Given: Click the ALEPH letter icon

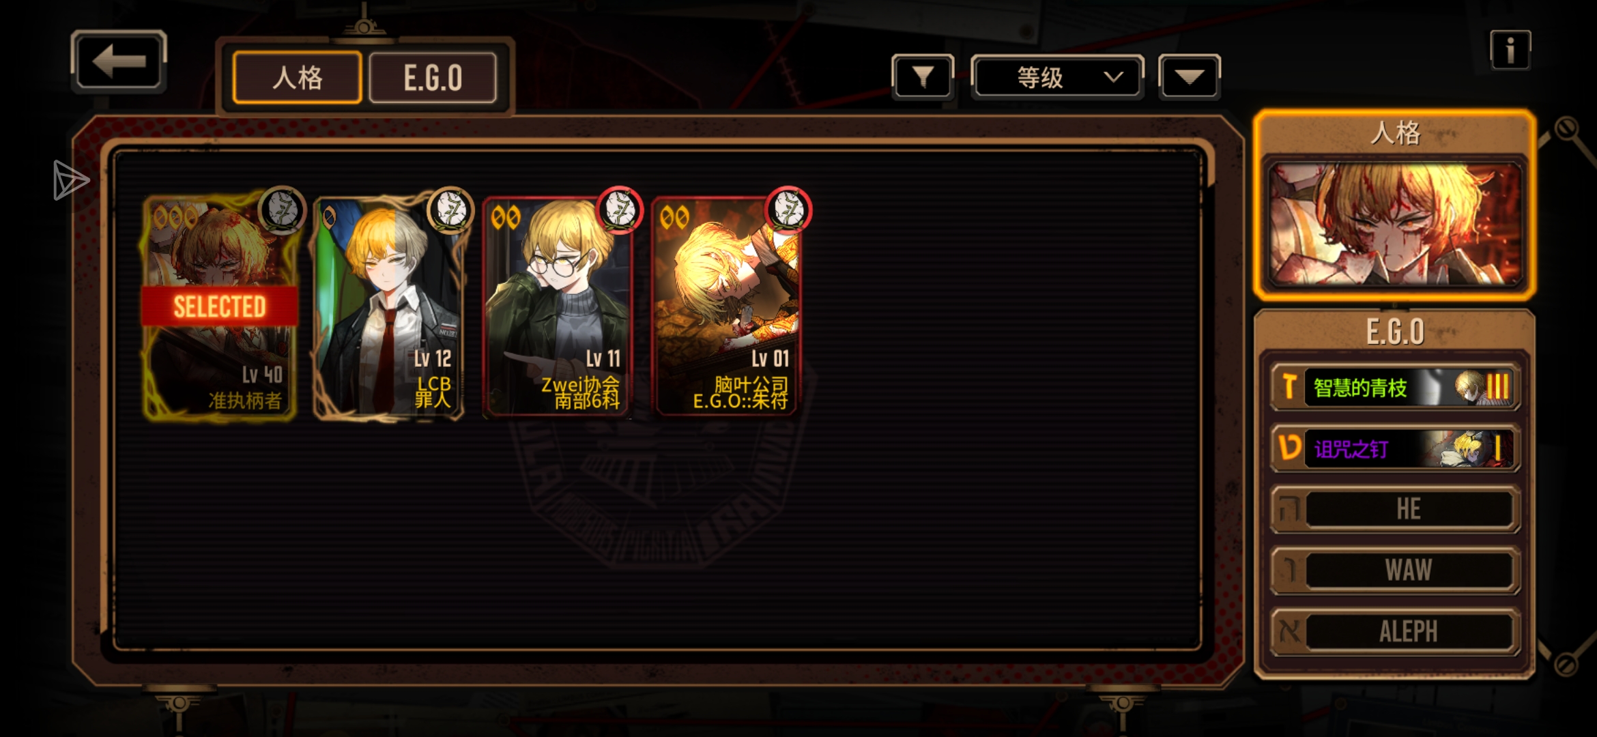Looking at the screenshot, I should (x=1289, y=632).
